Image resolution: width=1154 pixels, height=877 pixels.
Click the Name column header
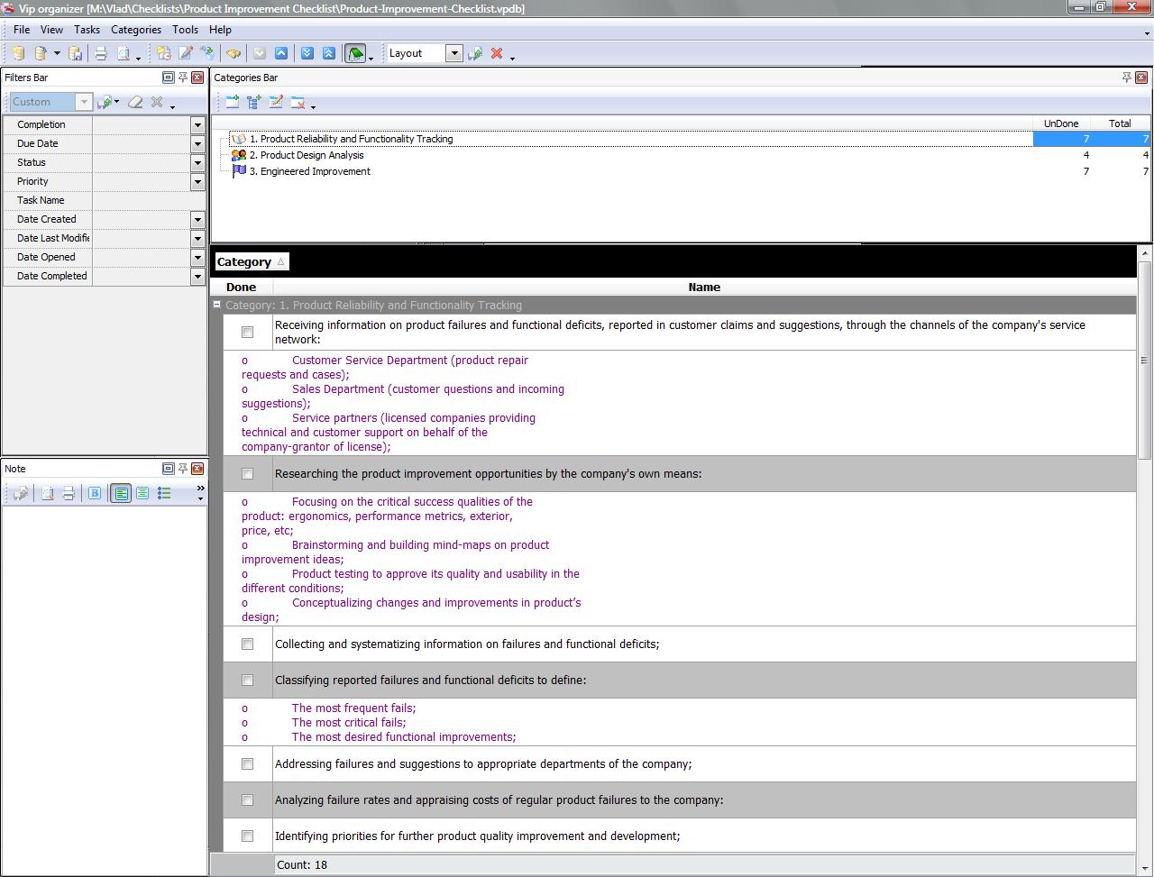[x=703, y=288]
